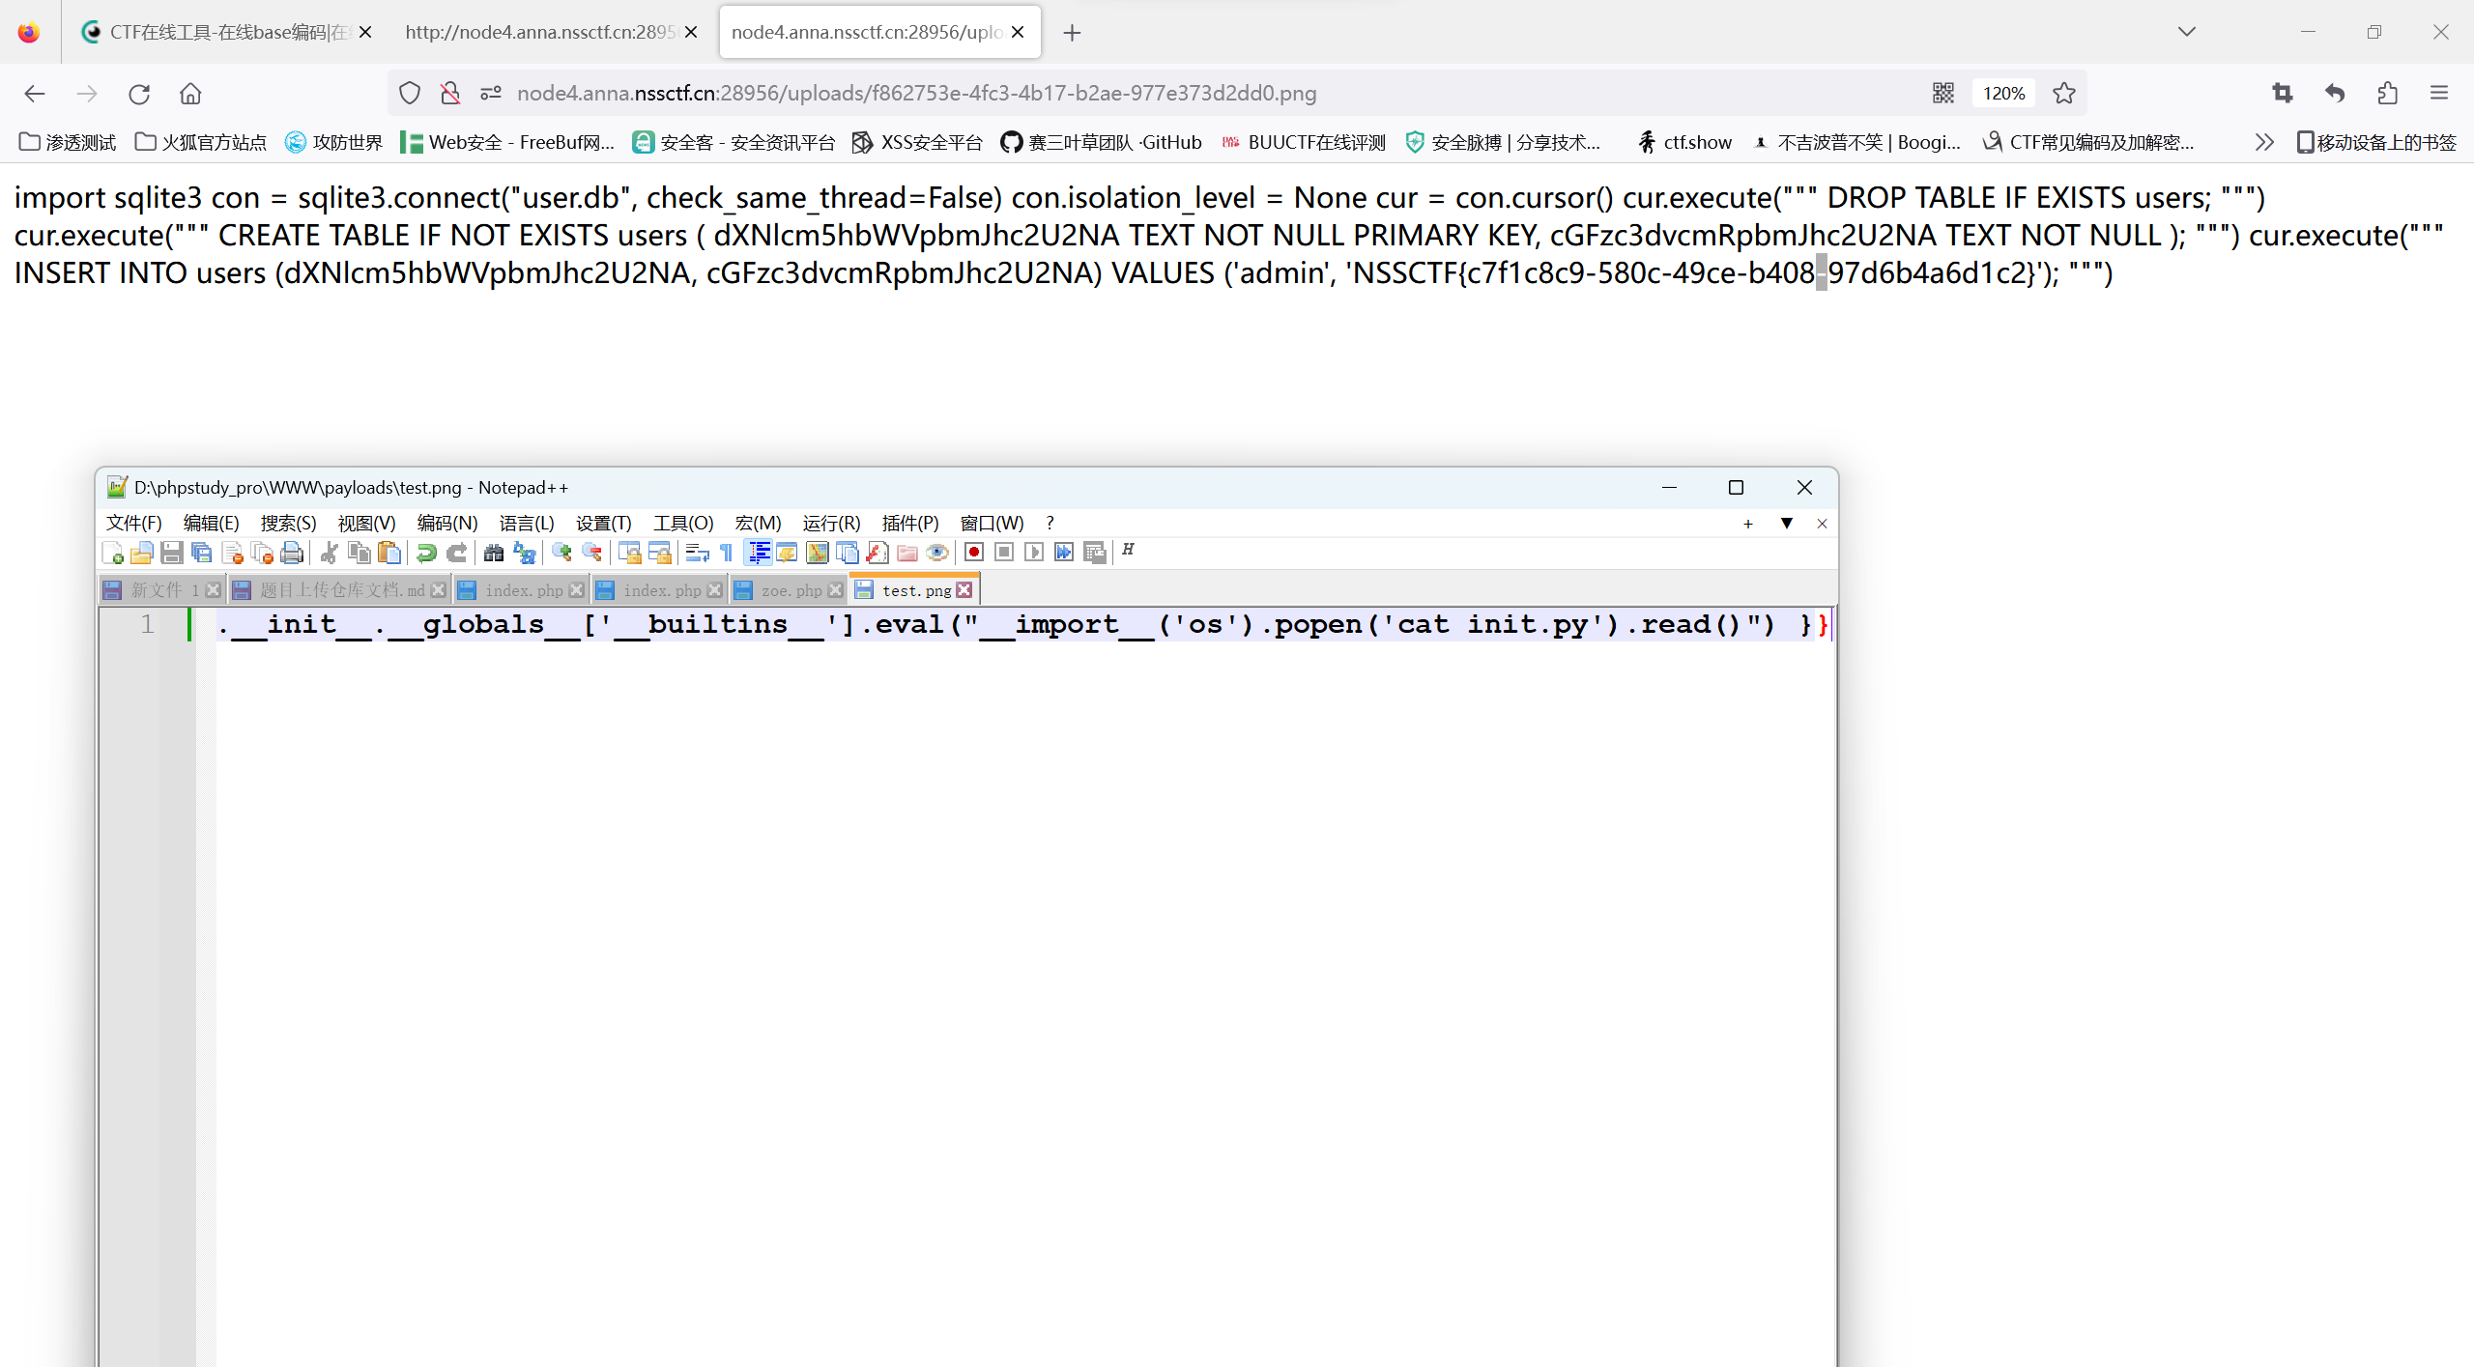Close the test.png document tab
This screenshot has width=2474, height=1367.
pos(964,590)
